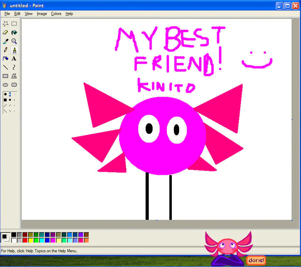Select the medium forward-slash brush shape
This screenshot has width=301, height=267.
(10, 106)
